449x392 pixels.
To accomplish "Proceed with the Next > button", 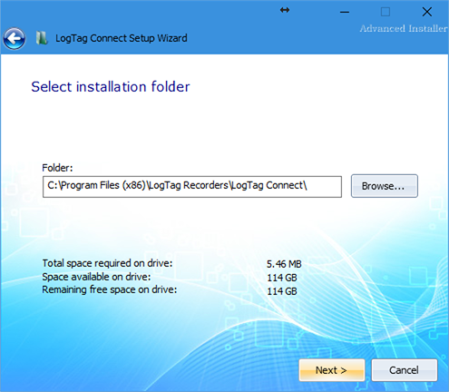I will point(332,370).
